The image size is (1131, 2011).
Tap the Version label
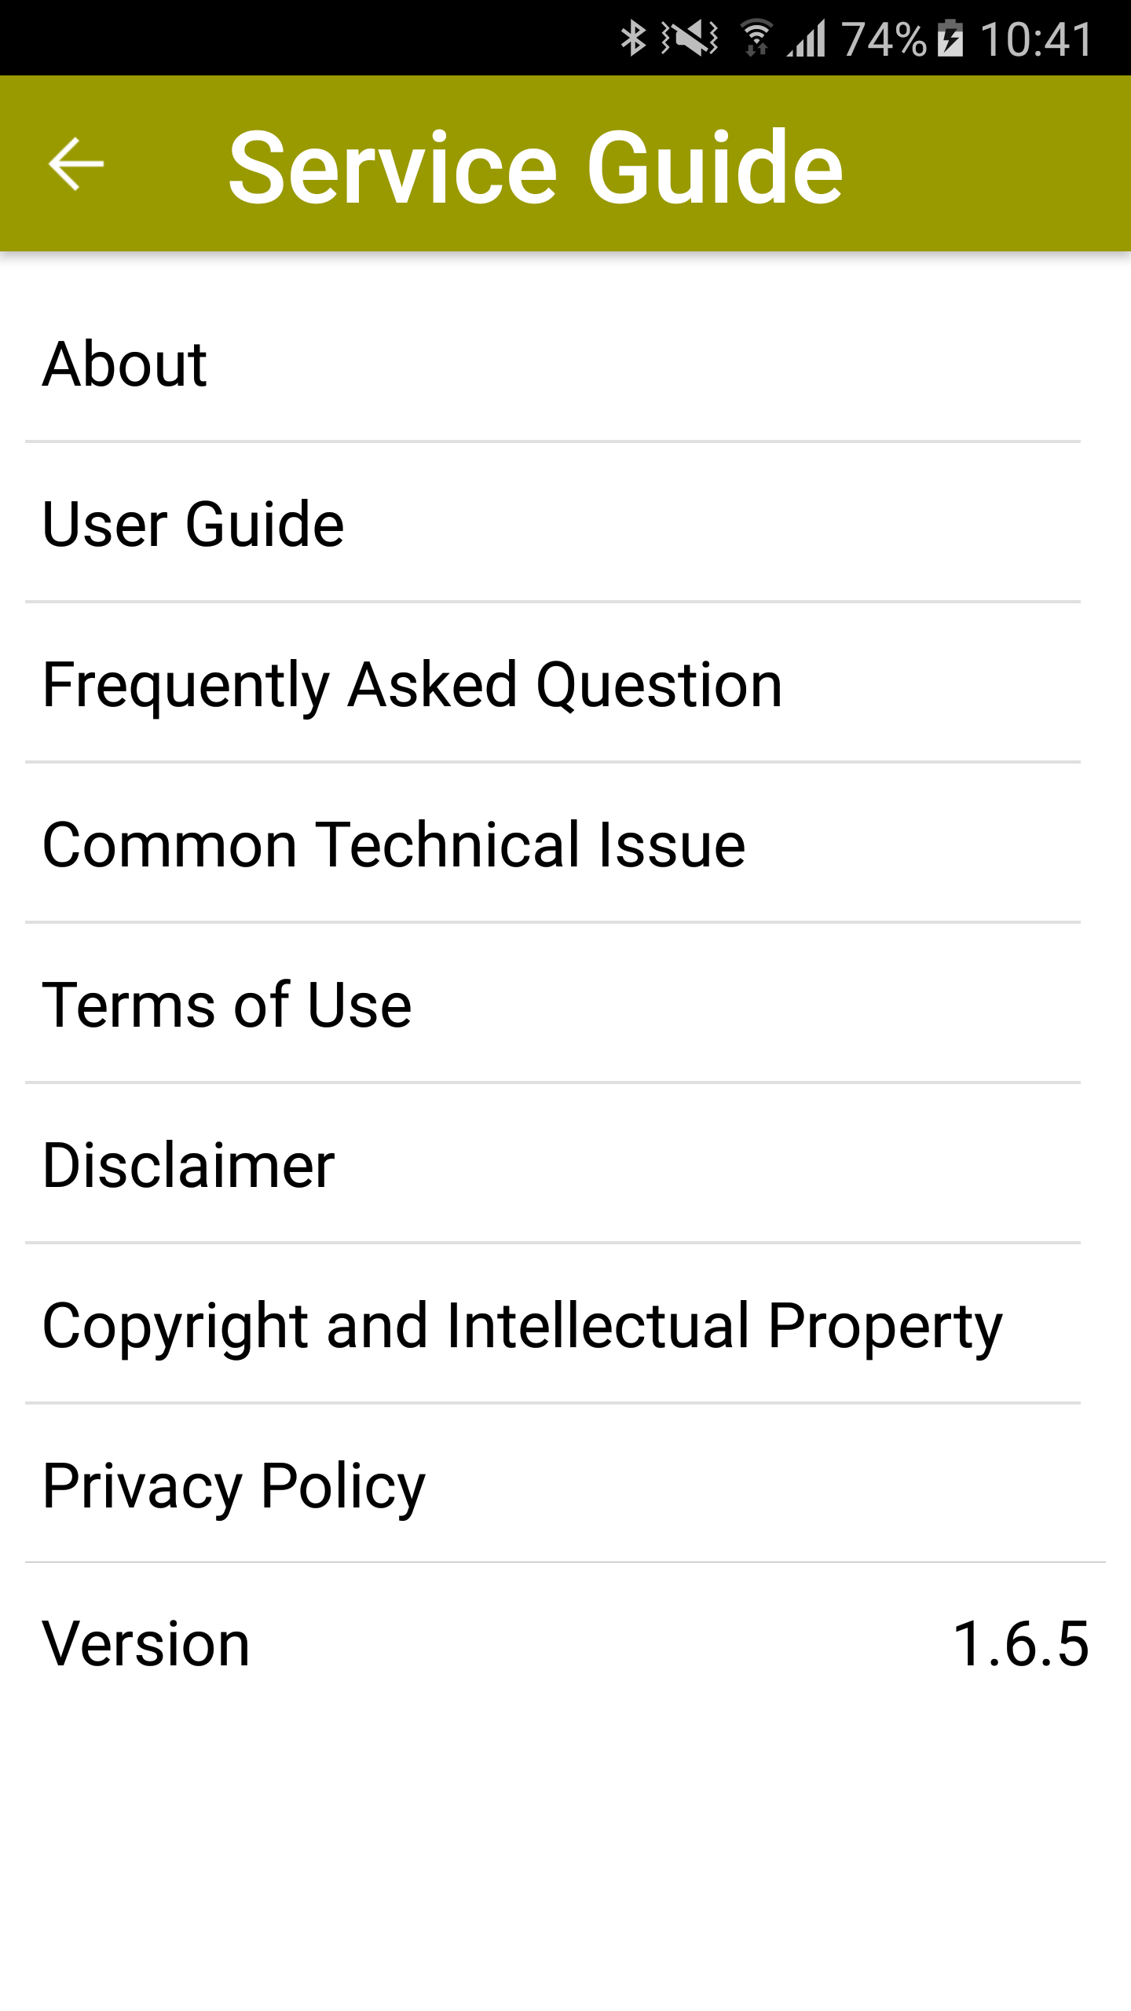(146, 1643)
